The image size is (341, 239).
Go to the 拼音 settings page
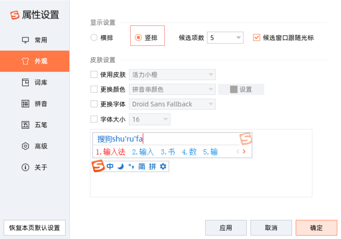[35, 104]
